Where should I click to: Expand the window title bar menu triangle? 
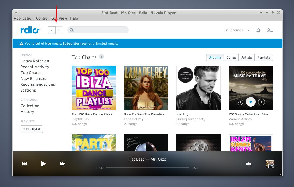[16, 13]
